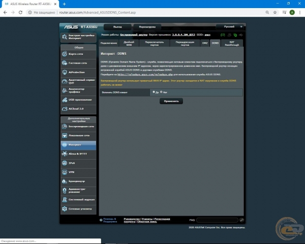Click the USB status icon

click(x=241, y=35)
